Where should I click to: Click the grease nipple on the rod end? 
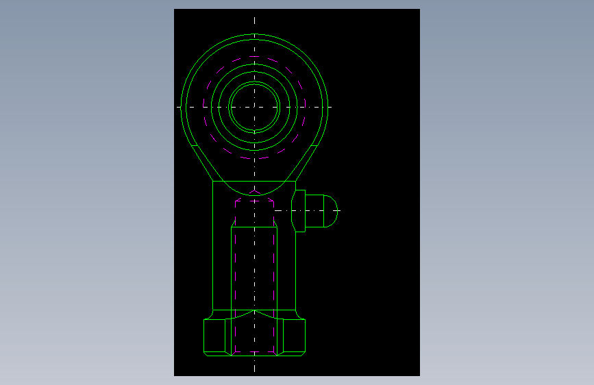(314, 211)
